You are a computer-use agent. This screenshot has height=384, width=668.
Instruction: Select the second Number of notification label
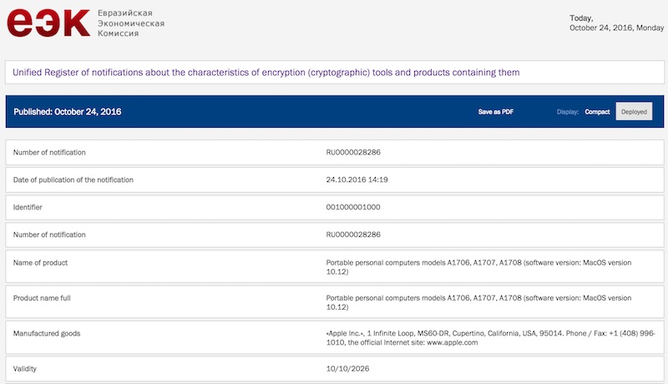coord(49,235)
